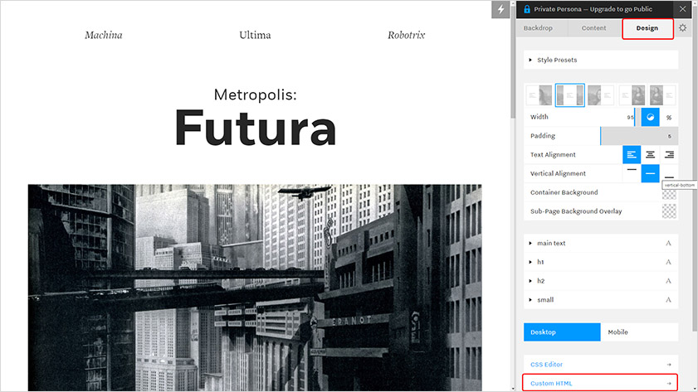Switch to Desktop view
This screenshot has width=698, height=392.
point(562,332)
